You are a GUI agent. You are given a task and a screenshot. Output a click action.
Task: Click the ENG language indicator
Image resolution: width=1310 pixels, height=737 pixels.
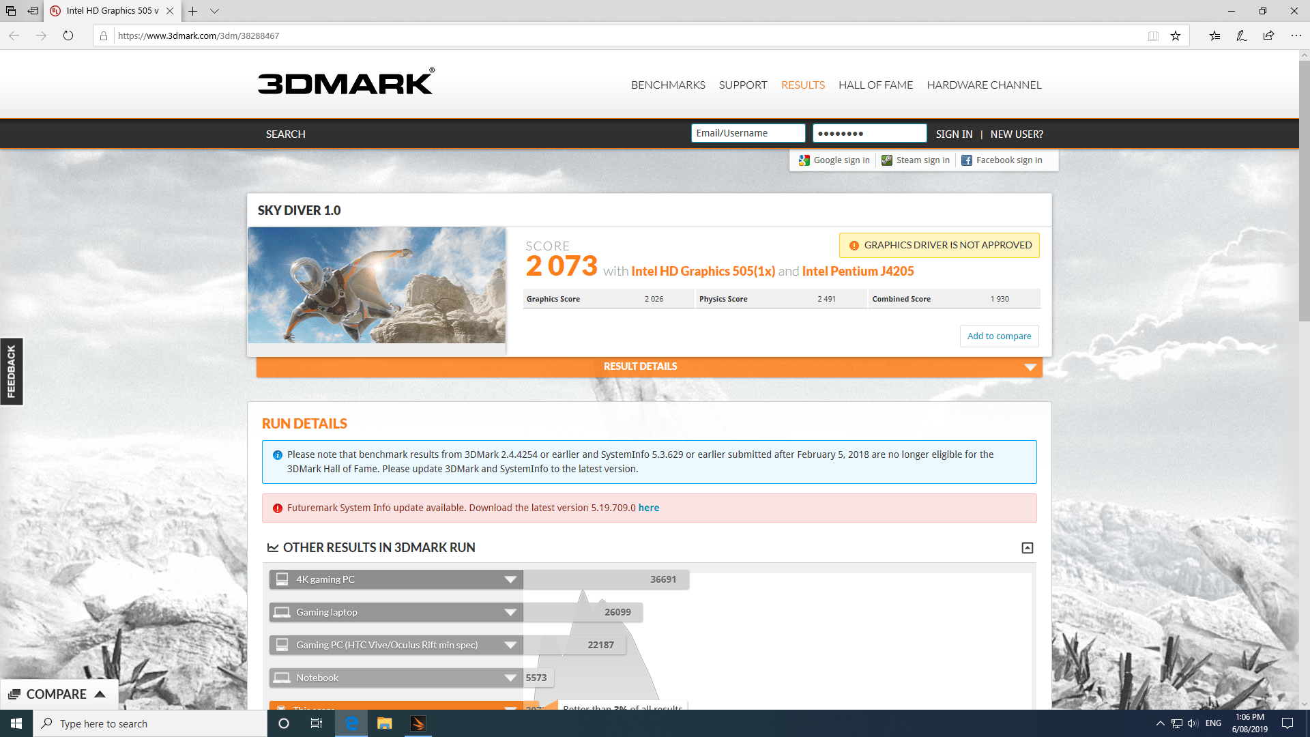pyautogui.click(x=1213, y=723)
